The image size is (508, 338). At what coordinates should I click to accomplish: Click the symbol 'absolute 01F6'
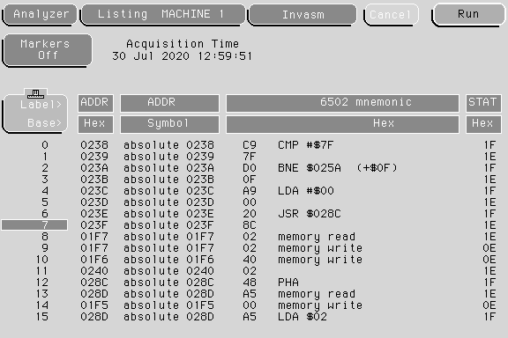(x=168, y=260)
